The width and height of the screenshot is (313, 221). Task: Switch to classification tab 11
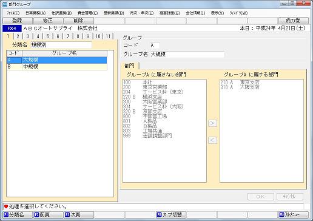pyautogui.click(x=108, y=36)
